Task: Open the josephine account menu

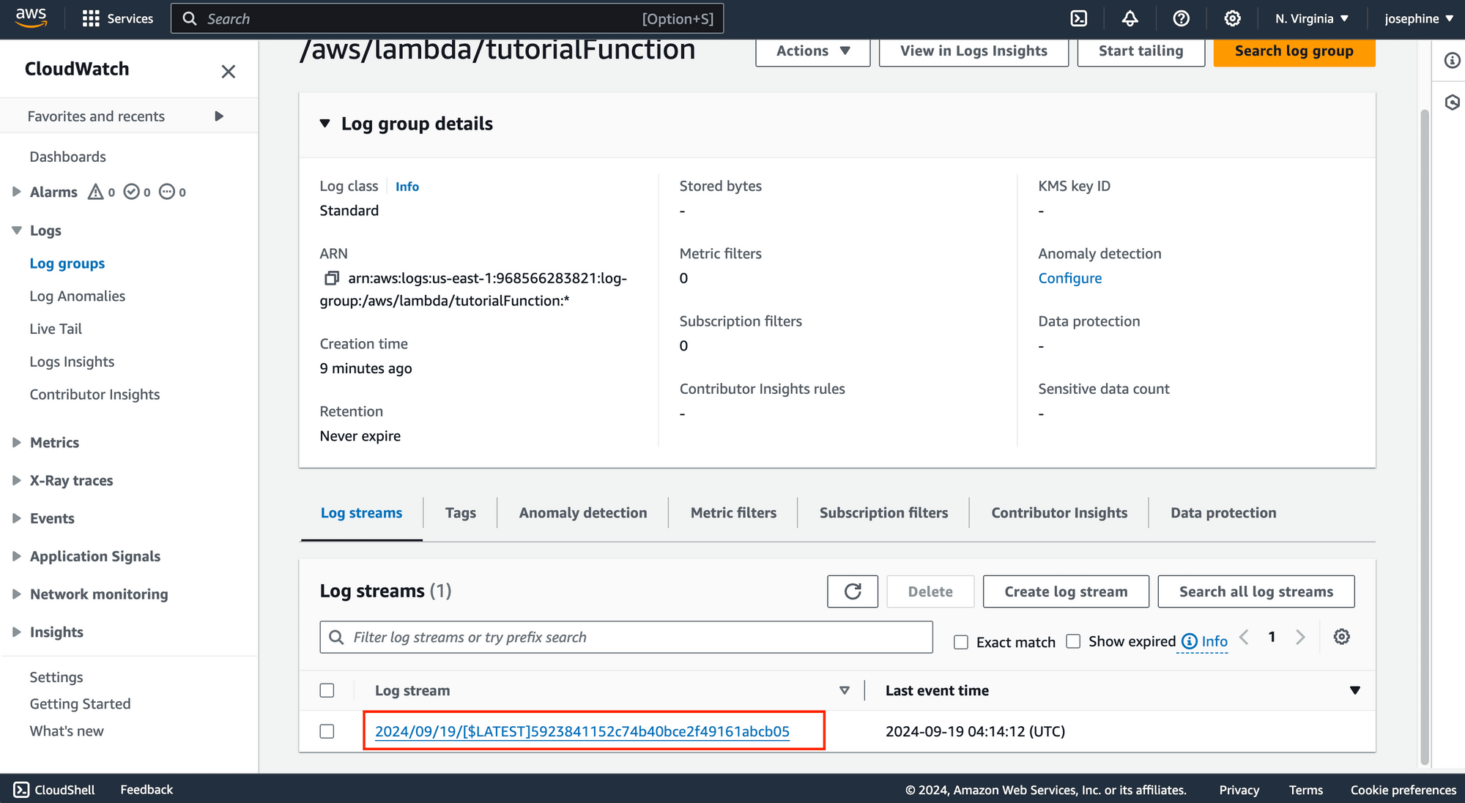Action: point(1418,18)
